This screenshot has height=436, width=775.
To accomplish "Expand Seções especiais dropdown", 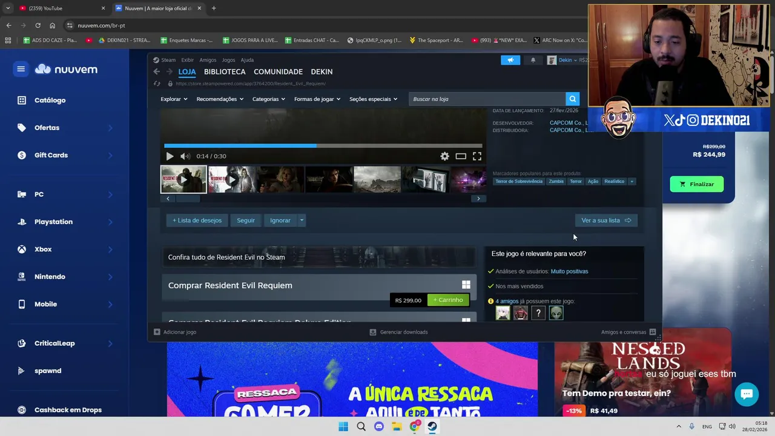I will (x=373, y=99).
